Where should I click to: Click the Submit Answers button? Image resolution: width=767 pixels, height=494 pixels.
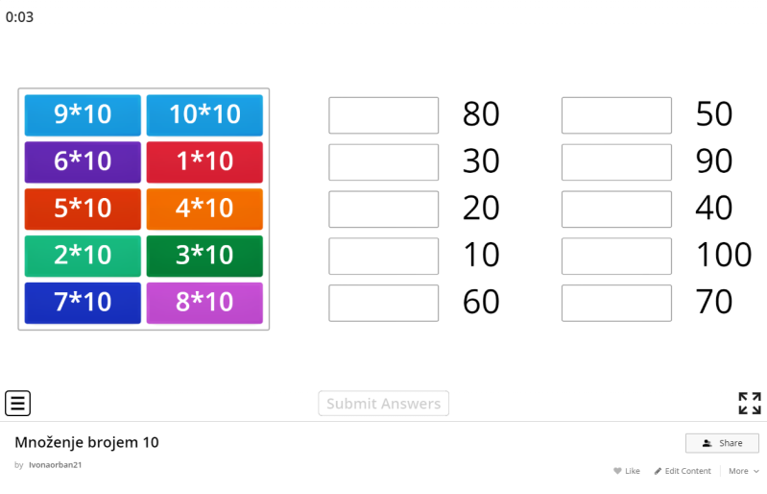[x=383, y=404]
